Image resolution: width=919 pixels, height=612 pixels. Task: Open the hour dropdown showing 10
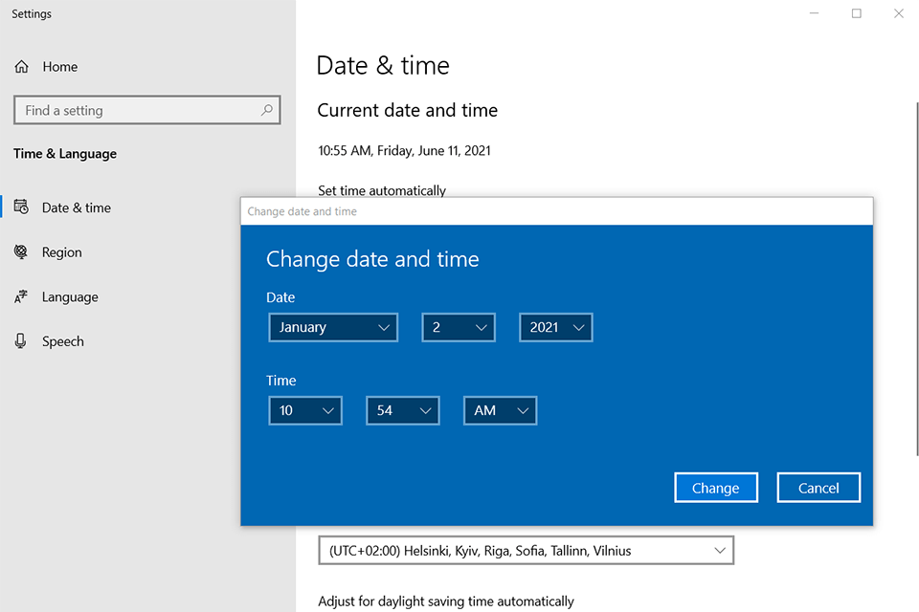pyautogui.click(x=305, y=410)
